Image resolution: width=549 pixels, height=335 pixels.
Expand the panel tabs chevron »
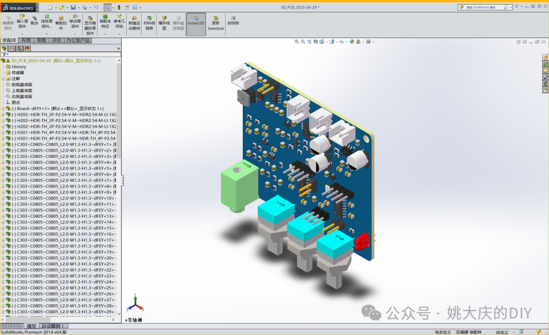pos(118,48)
